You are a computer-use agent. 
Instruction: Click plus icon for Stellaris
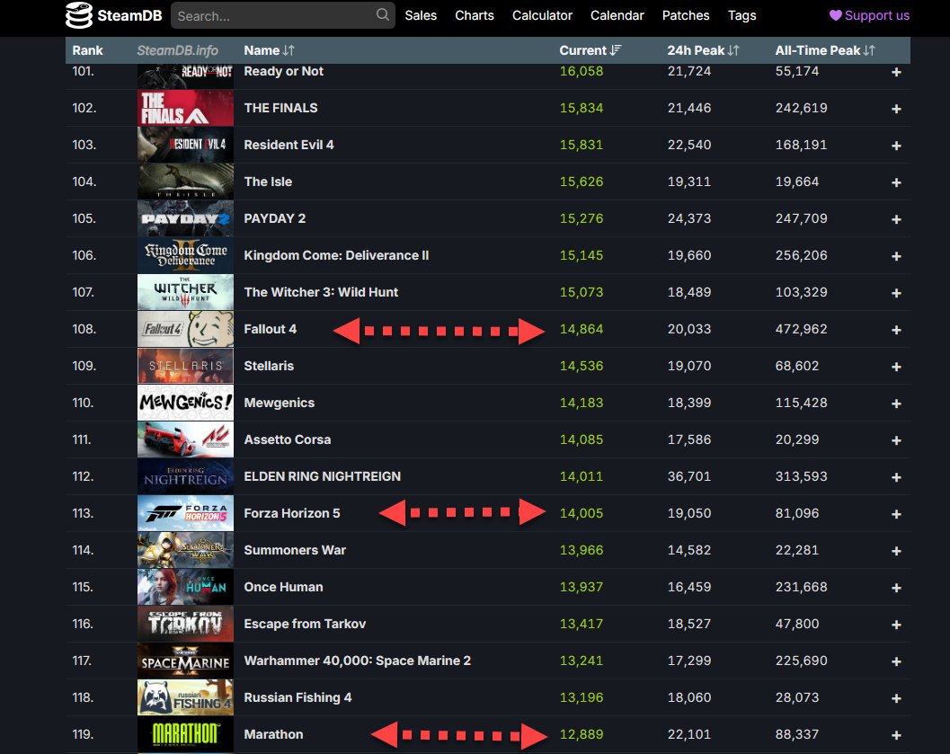896,367
